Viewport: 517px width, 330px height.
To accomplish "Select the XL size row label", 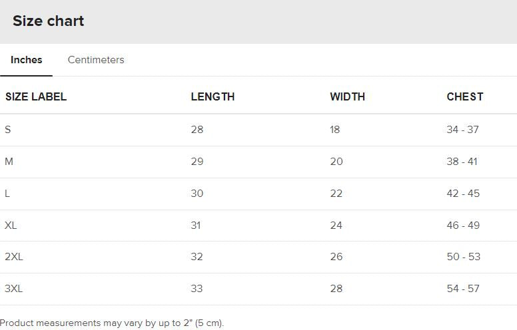I will coord(11,226).
